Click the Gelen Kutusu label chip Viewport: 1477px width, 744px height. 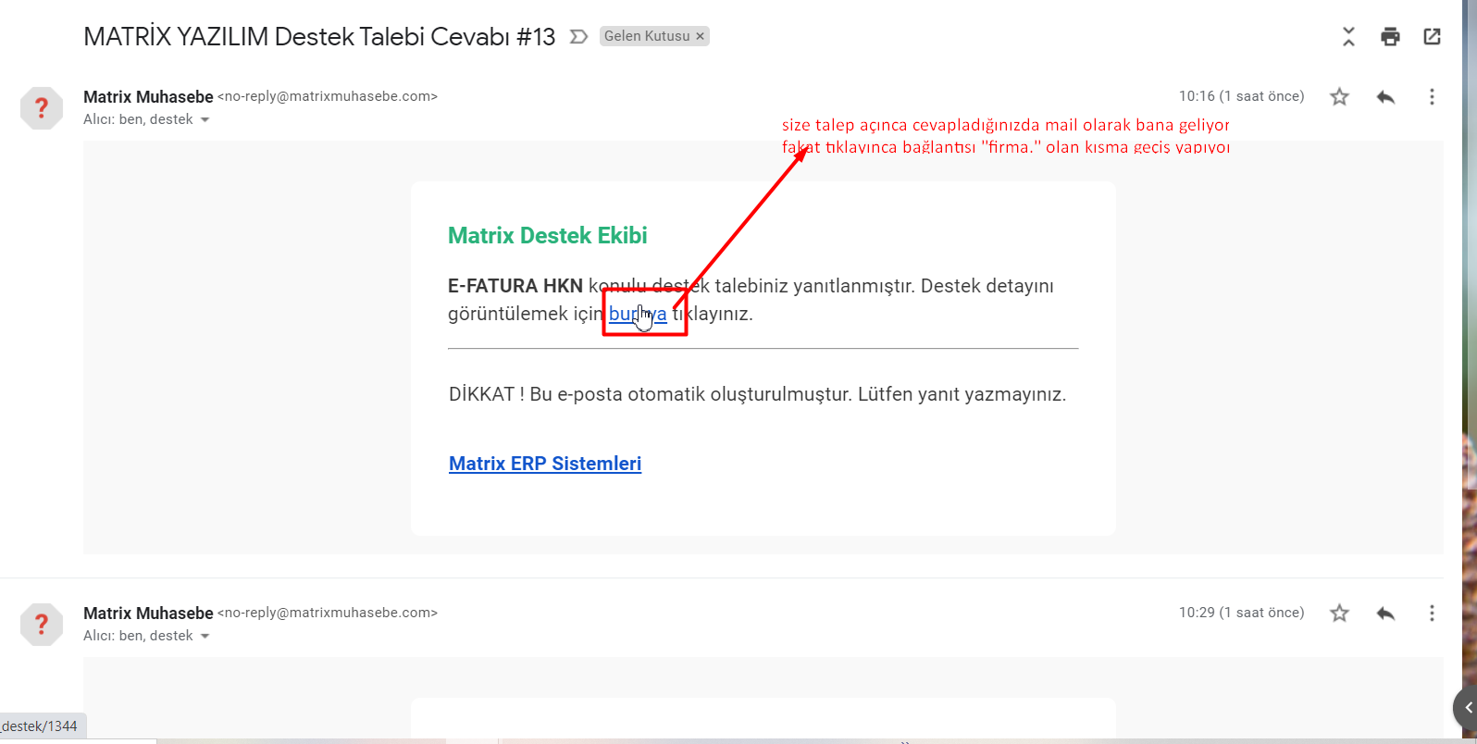[646, 36]
